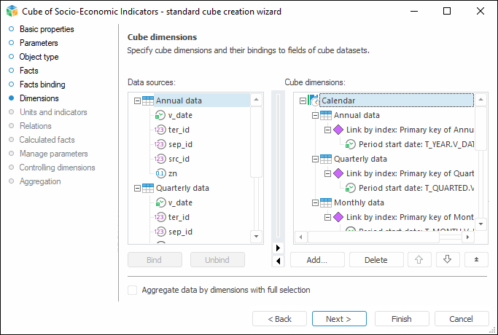Click the collapse-all double arrow button
498x335 pixels.
[475, 259]
